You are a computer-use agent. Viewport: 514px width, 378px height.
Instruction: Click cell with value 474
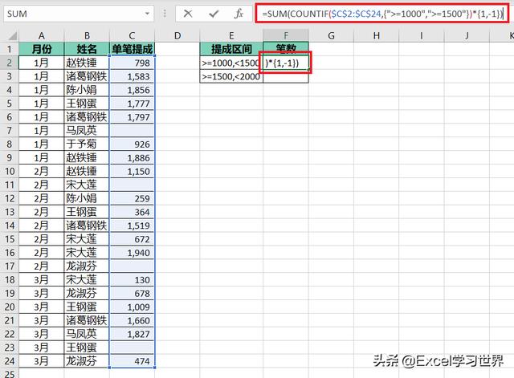(x=132, y=361)
